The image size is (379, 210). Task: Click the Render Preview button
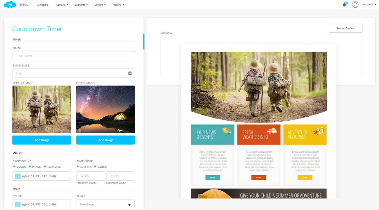coord(345,28)
